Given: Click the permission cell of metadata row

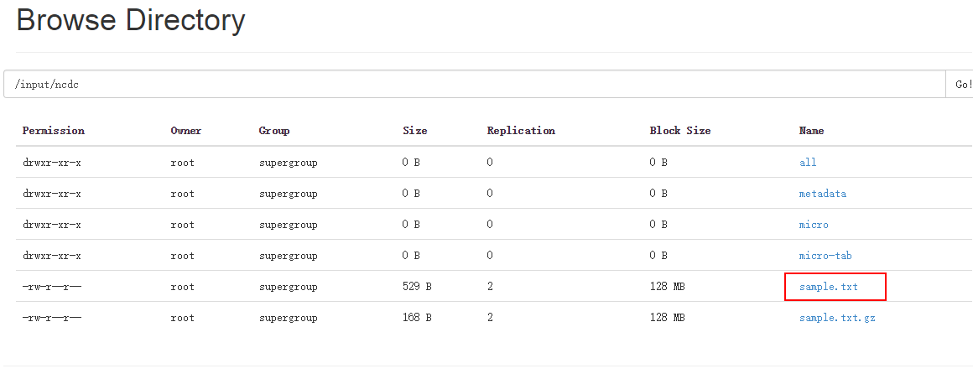Looking at the screenshot, I should (x=52, y=194).
